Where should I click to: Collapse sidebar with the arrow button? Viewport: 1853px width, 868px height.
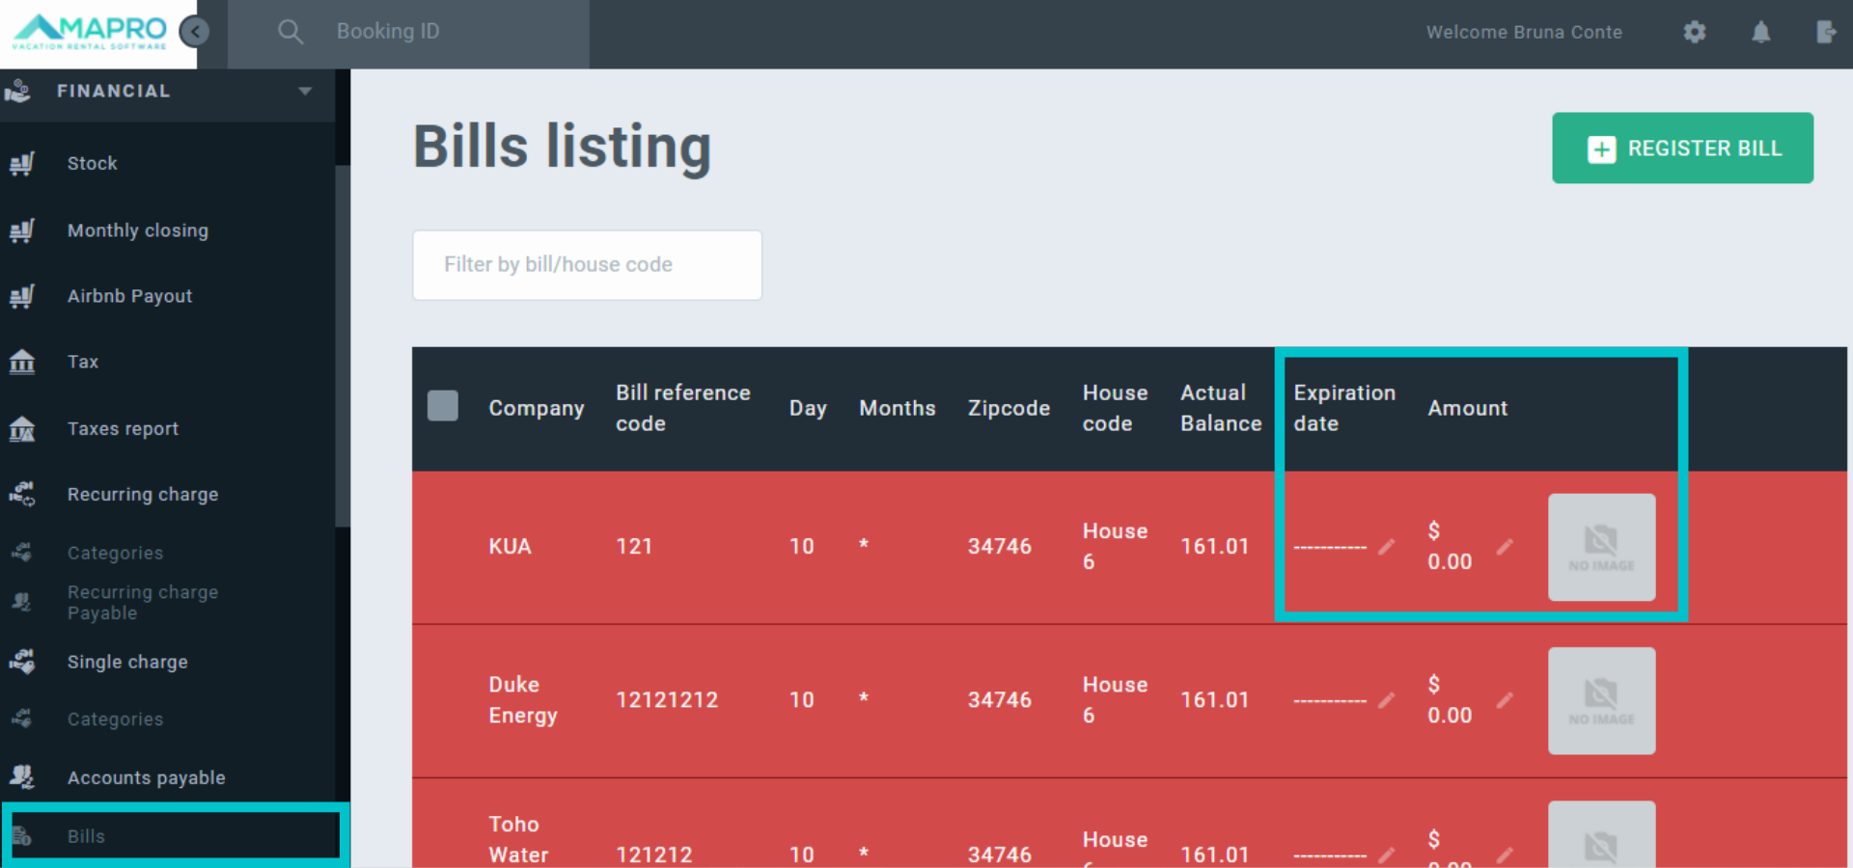(195, 33)
